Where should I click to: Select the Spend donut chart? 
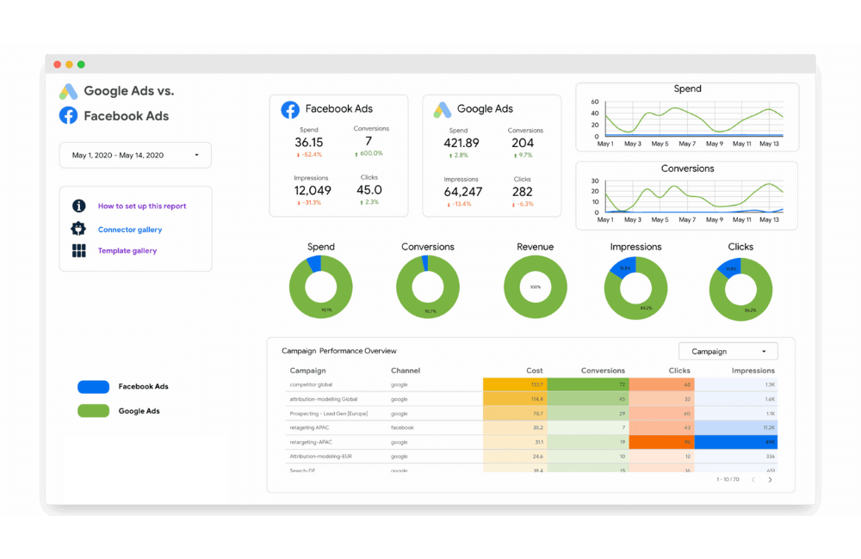click(321, 287)
